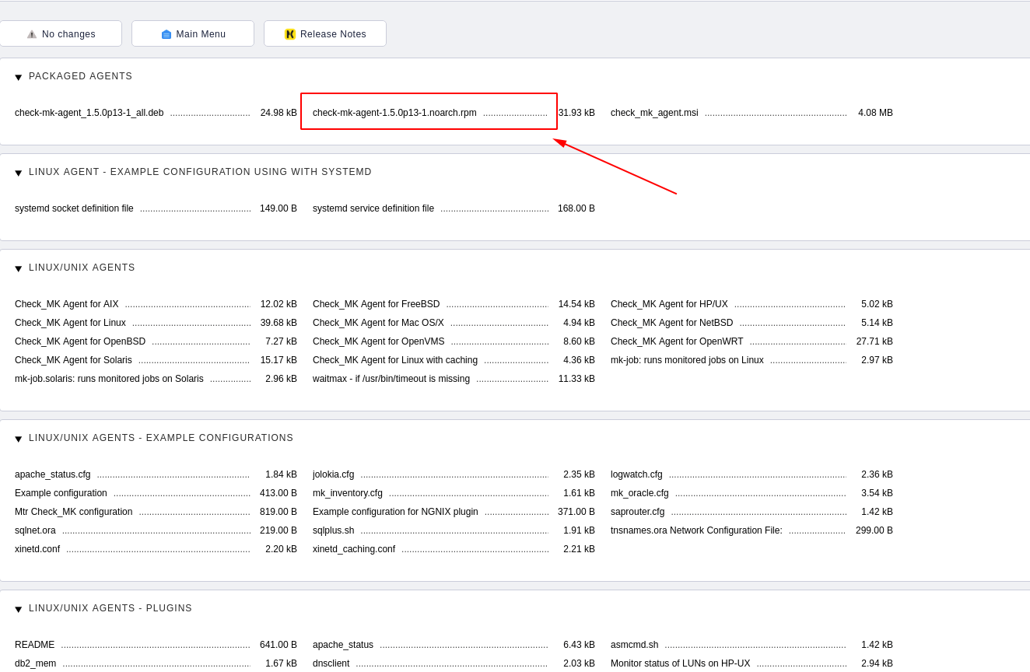Open systemd service definition file
Image resolution: width=1030 pixels, height=672 pixels.
coord(373,208)
